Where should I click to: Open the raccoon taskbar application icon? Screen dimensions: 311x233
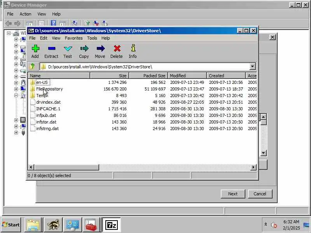[x=53, y=225]
